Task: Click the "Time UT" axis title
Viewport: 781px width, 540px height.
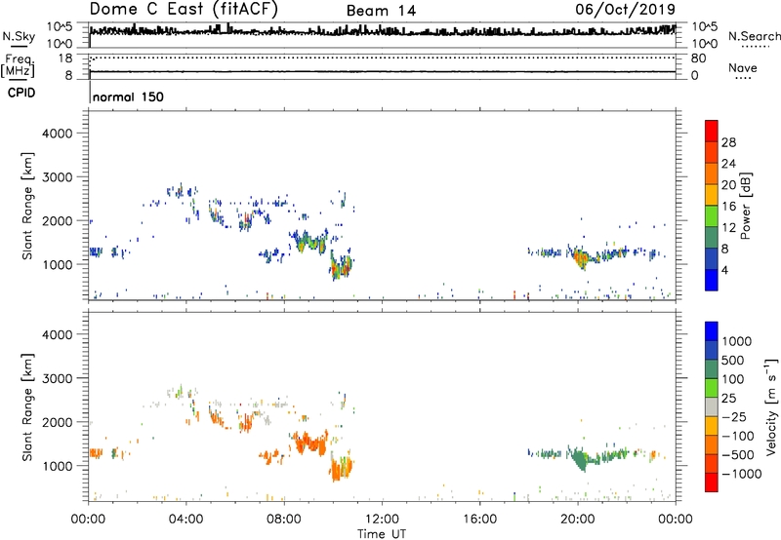Action: pos(382,534)
